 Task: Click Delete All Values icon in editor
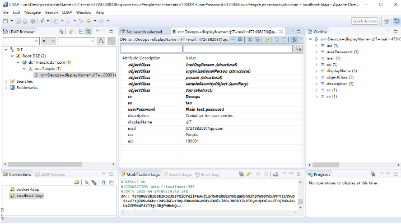click(x=257, y=39)
